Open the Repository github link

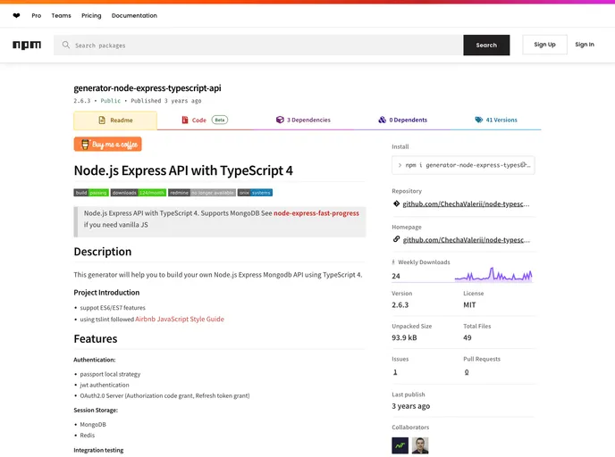[466, 204]
